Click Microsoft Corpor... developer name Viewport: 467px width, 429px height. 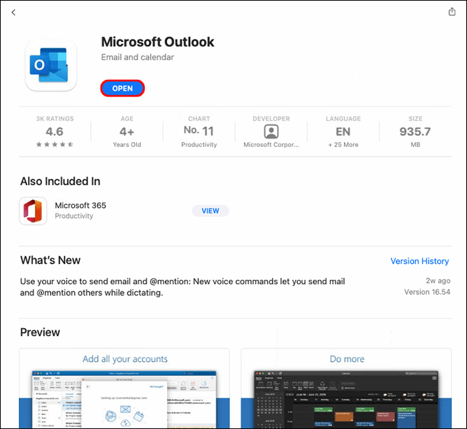click(x=271, y=145)
